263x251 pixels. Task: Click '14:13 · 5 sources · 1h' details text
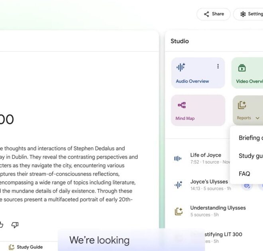(x=211, y=189)
